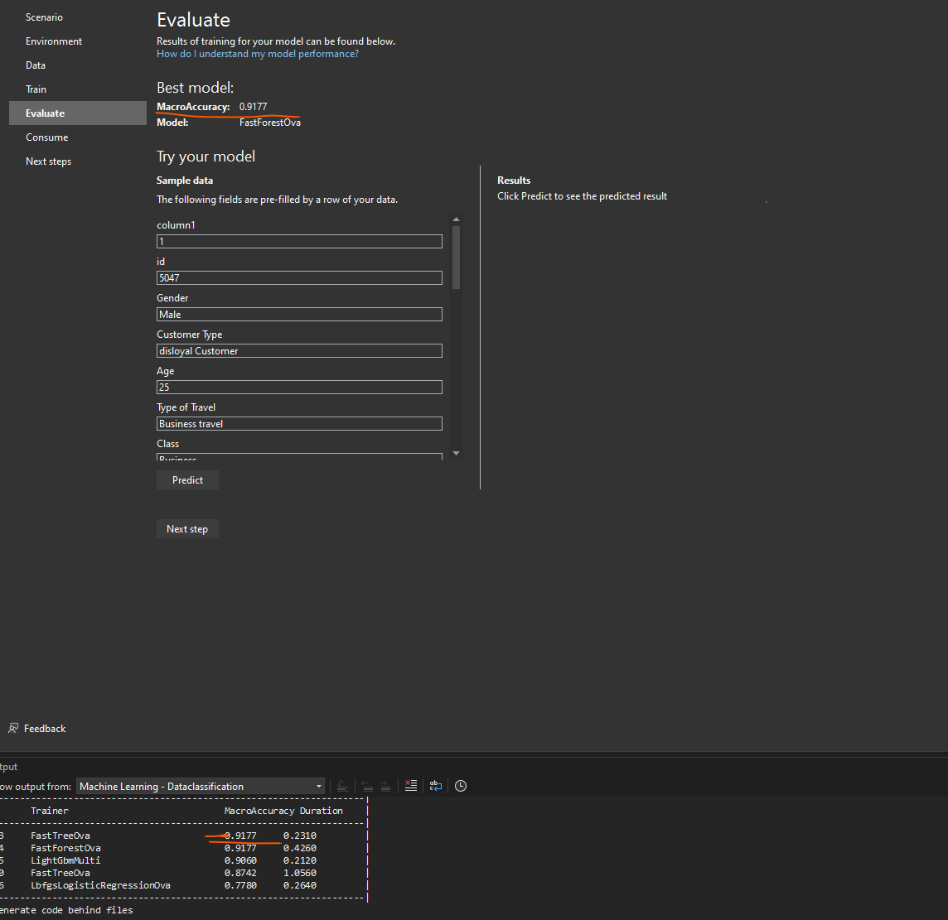The width and height of the screenshot is (948, 920).
Task: Switch to the Data step
Action: [x=36, y=65]
